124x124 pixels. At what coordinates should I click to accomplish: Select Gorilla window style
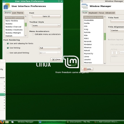coord(93,23)
